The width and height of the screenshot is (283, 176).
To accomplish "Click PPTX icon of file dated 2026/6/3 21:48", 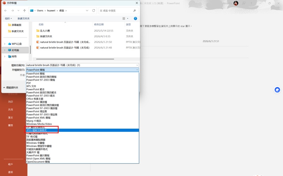I will click(38, 47).
